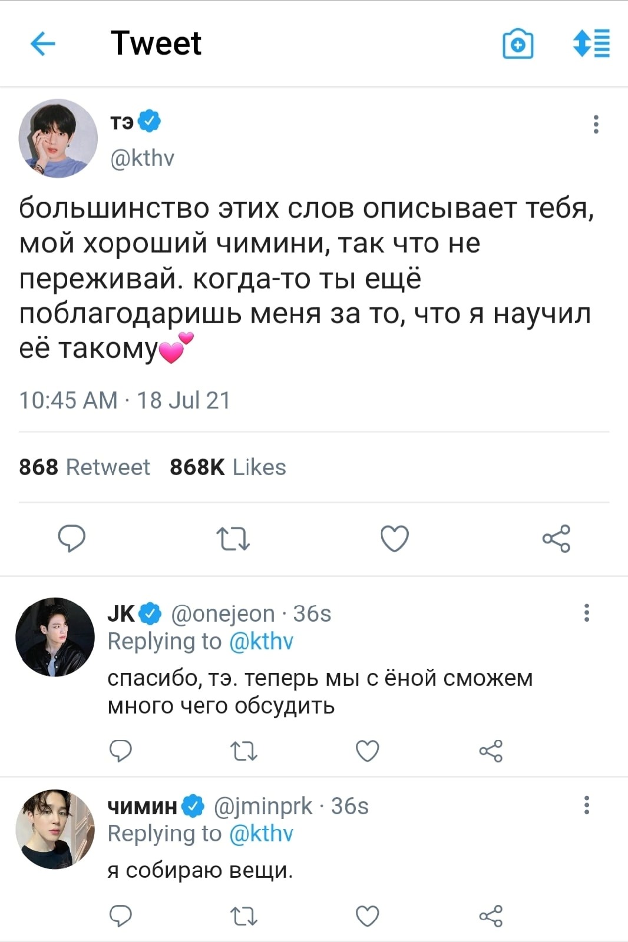Screen dimensions: 628x942
Task: Retweet JK's reply
Action: [x=243, y=751]
